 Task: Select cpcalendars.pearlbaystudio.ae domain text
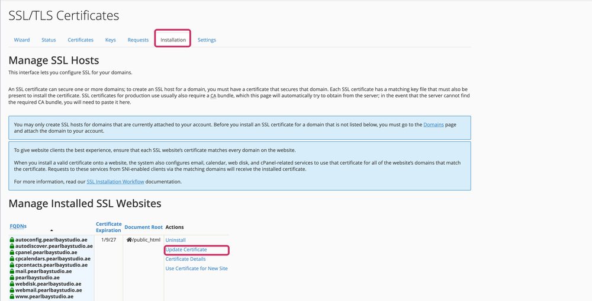coord(53,259)
